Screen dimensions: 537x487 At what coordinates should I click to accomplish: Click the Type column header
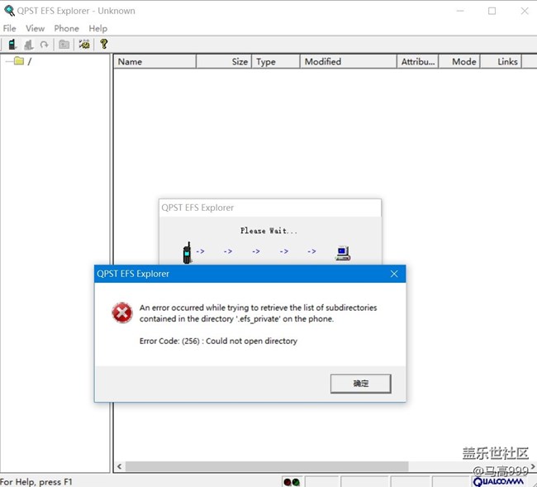[275, 61]
